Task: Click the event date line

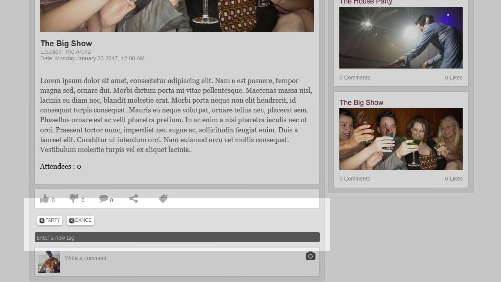Action: tap(92, 58)
